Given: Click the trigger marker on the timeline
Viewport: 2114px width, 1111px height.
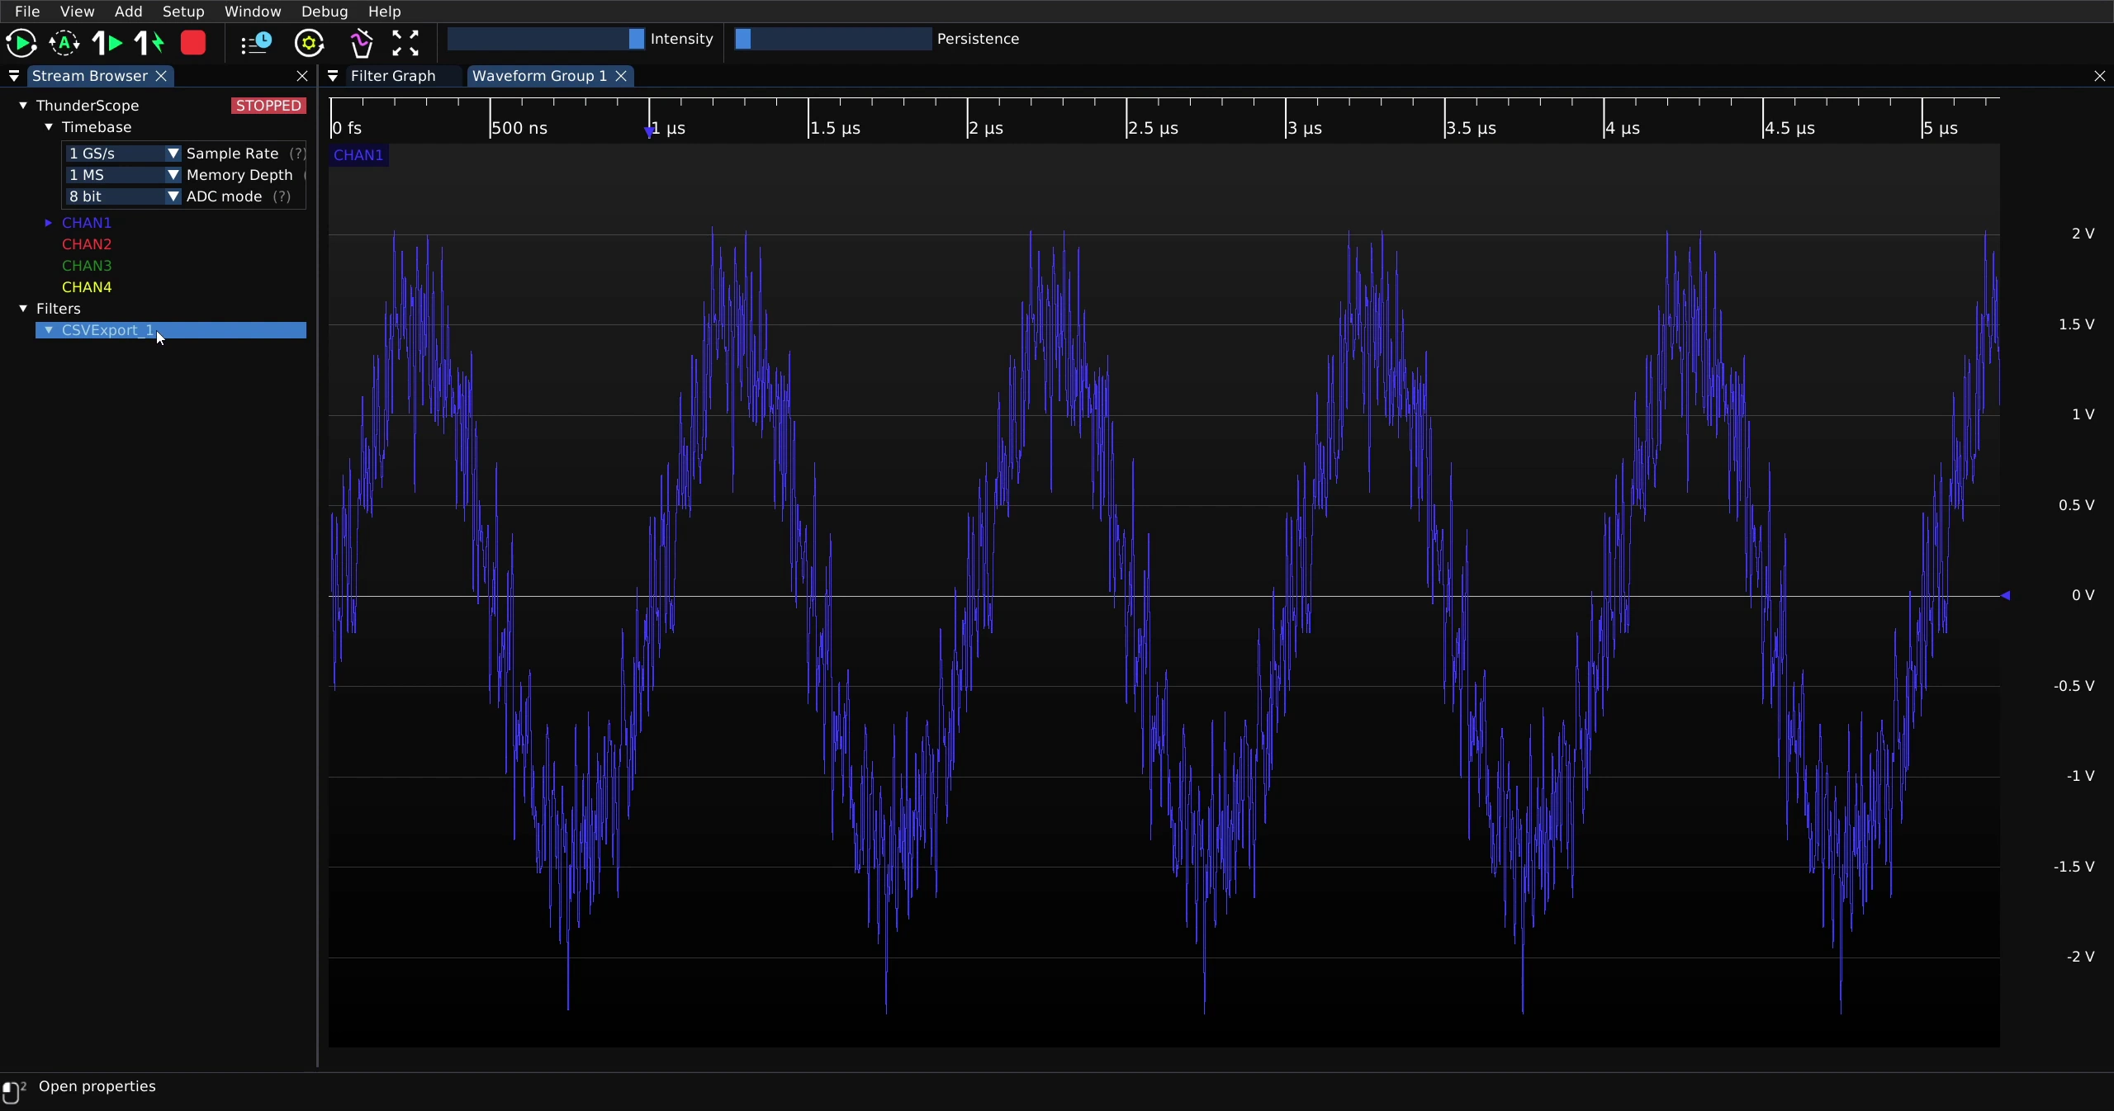Looking at the screenshot, I should [x=649, y=130].
